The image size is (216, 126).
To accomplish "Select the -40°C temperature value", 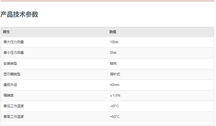I will pos(114,106).
